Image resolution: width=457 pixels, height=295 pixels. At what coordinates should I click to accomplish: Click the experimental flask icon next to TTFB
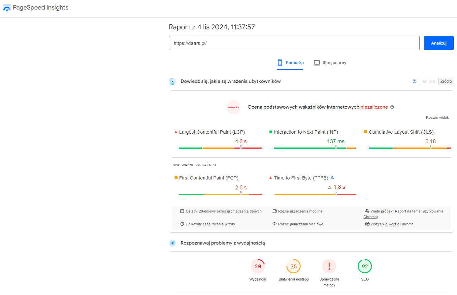332,178
